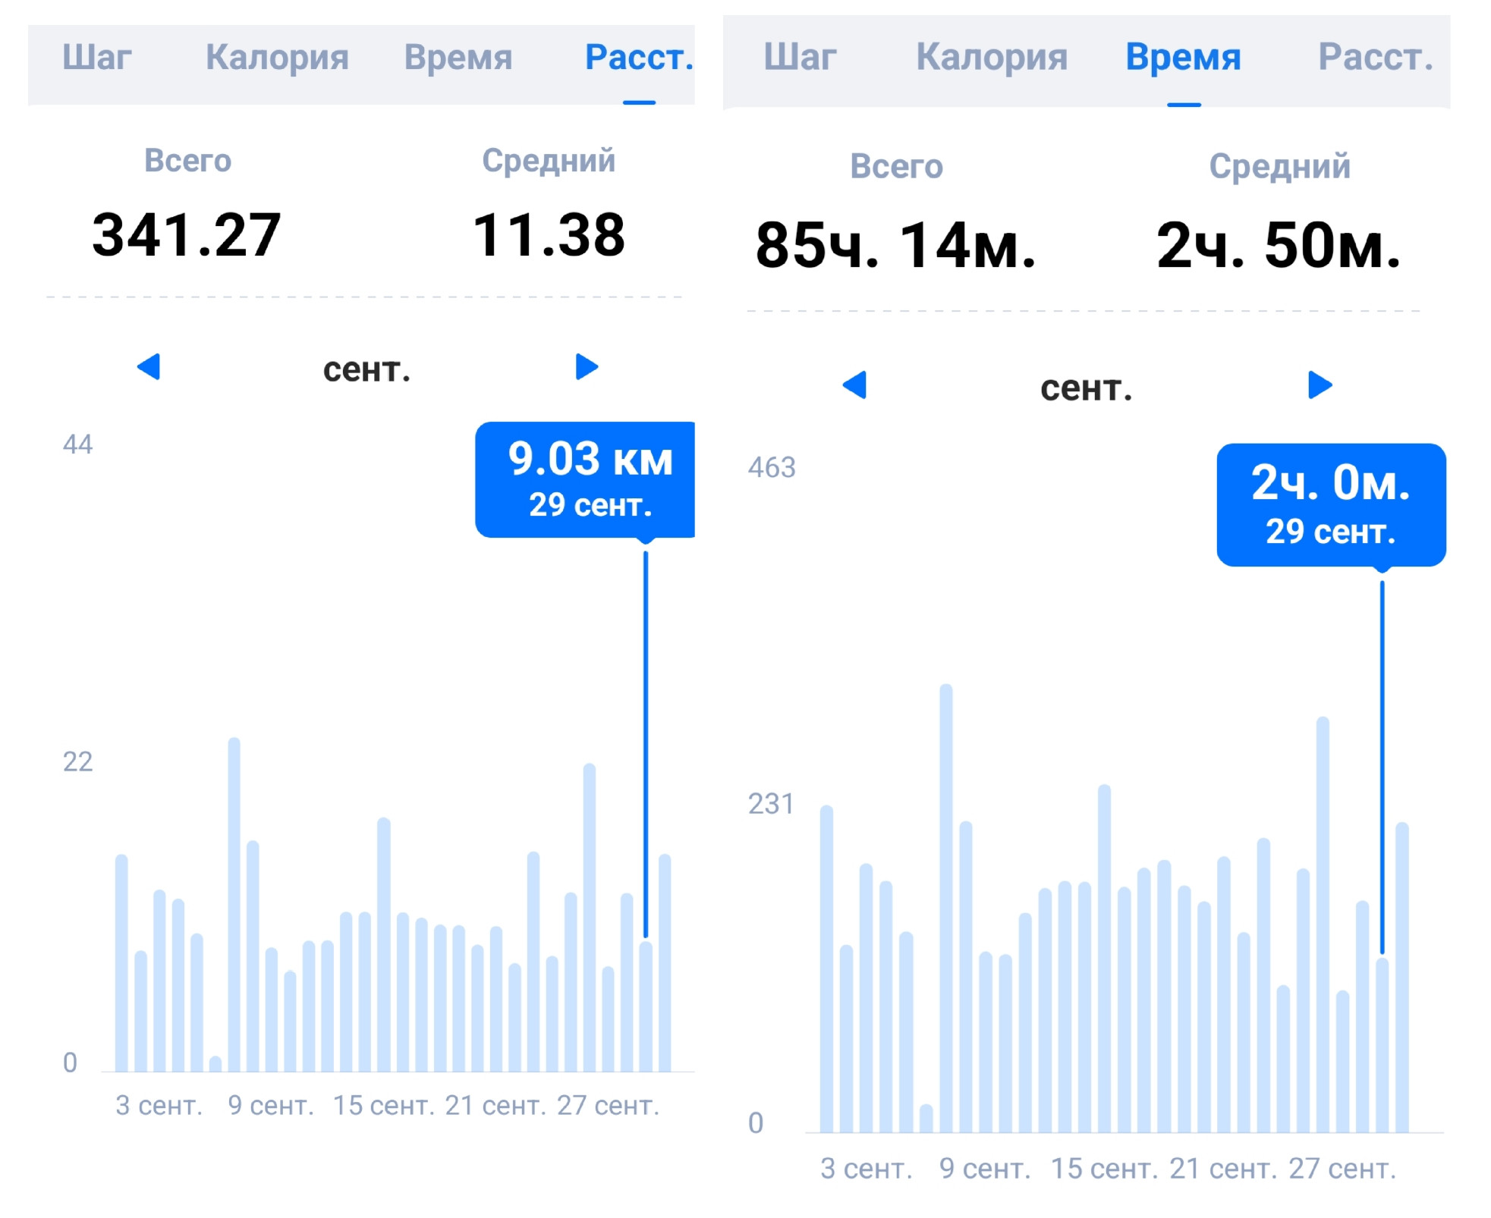Select the tallest bar in time chart
Viewport: 1491px width, 1218px height.
point(946,909)
